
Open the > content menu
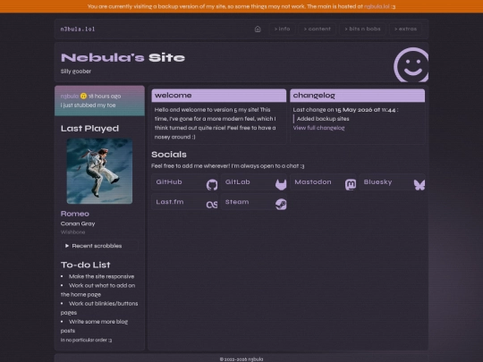click(317, 29)
